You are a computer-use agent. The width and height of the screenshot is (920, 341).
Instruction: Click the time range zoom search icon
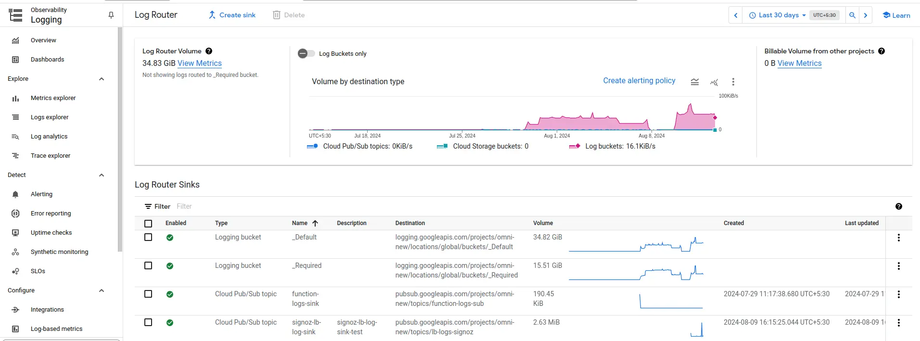click(852, 15)
